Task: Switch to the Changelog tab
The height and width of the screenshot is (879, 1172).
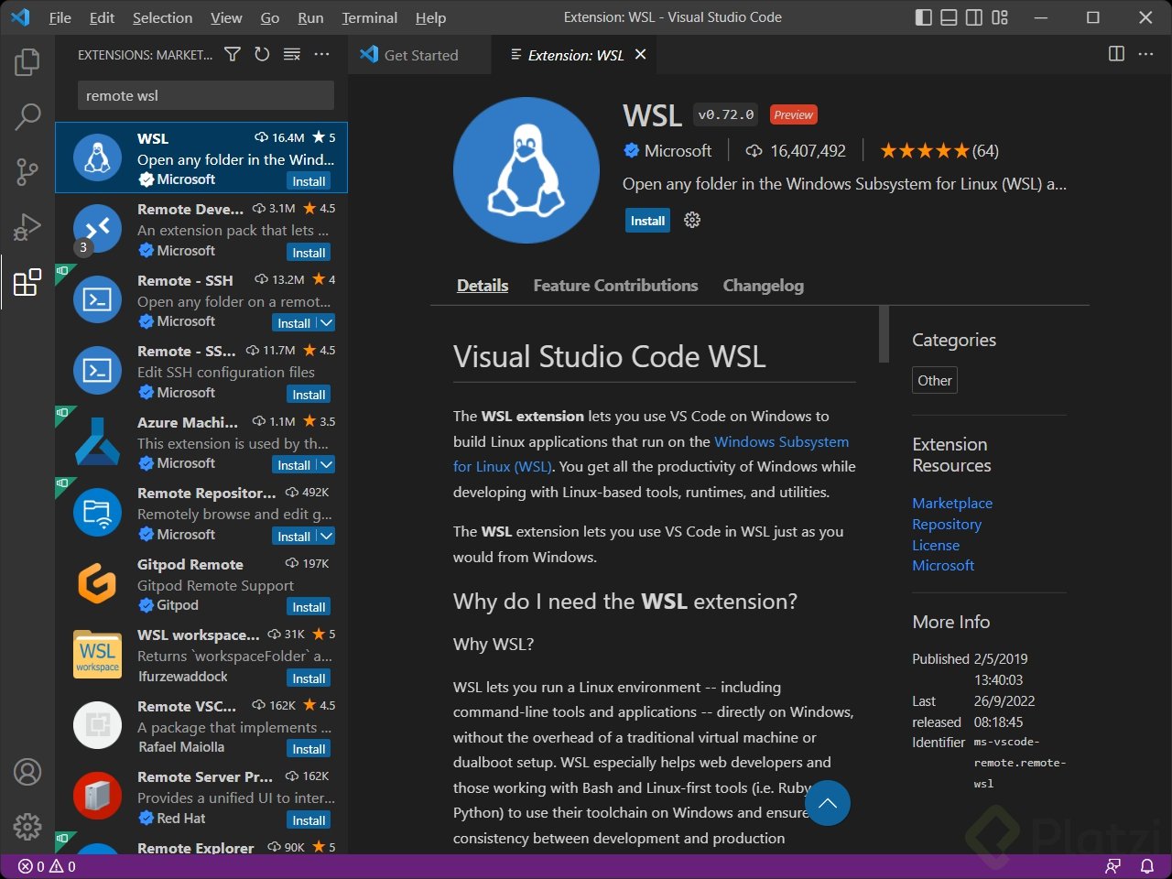Action: point(764,286)
